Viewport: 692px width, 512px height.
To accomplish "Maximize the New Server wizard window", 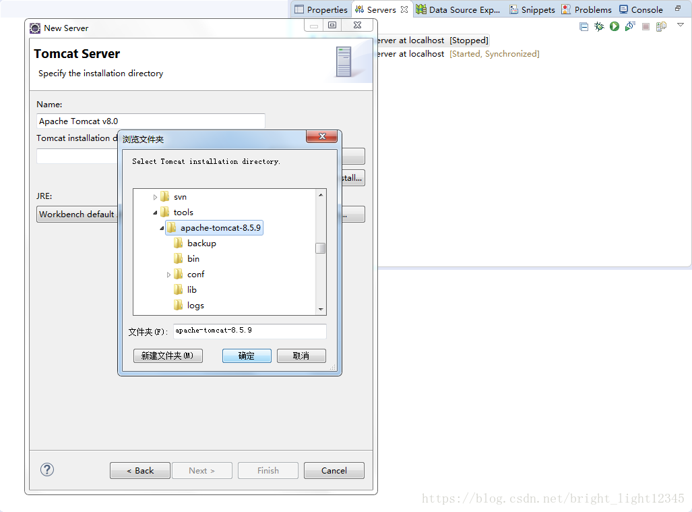I will click(x=332, y=25).
